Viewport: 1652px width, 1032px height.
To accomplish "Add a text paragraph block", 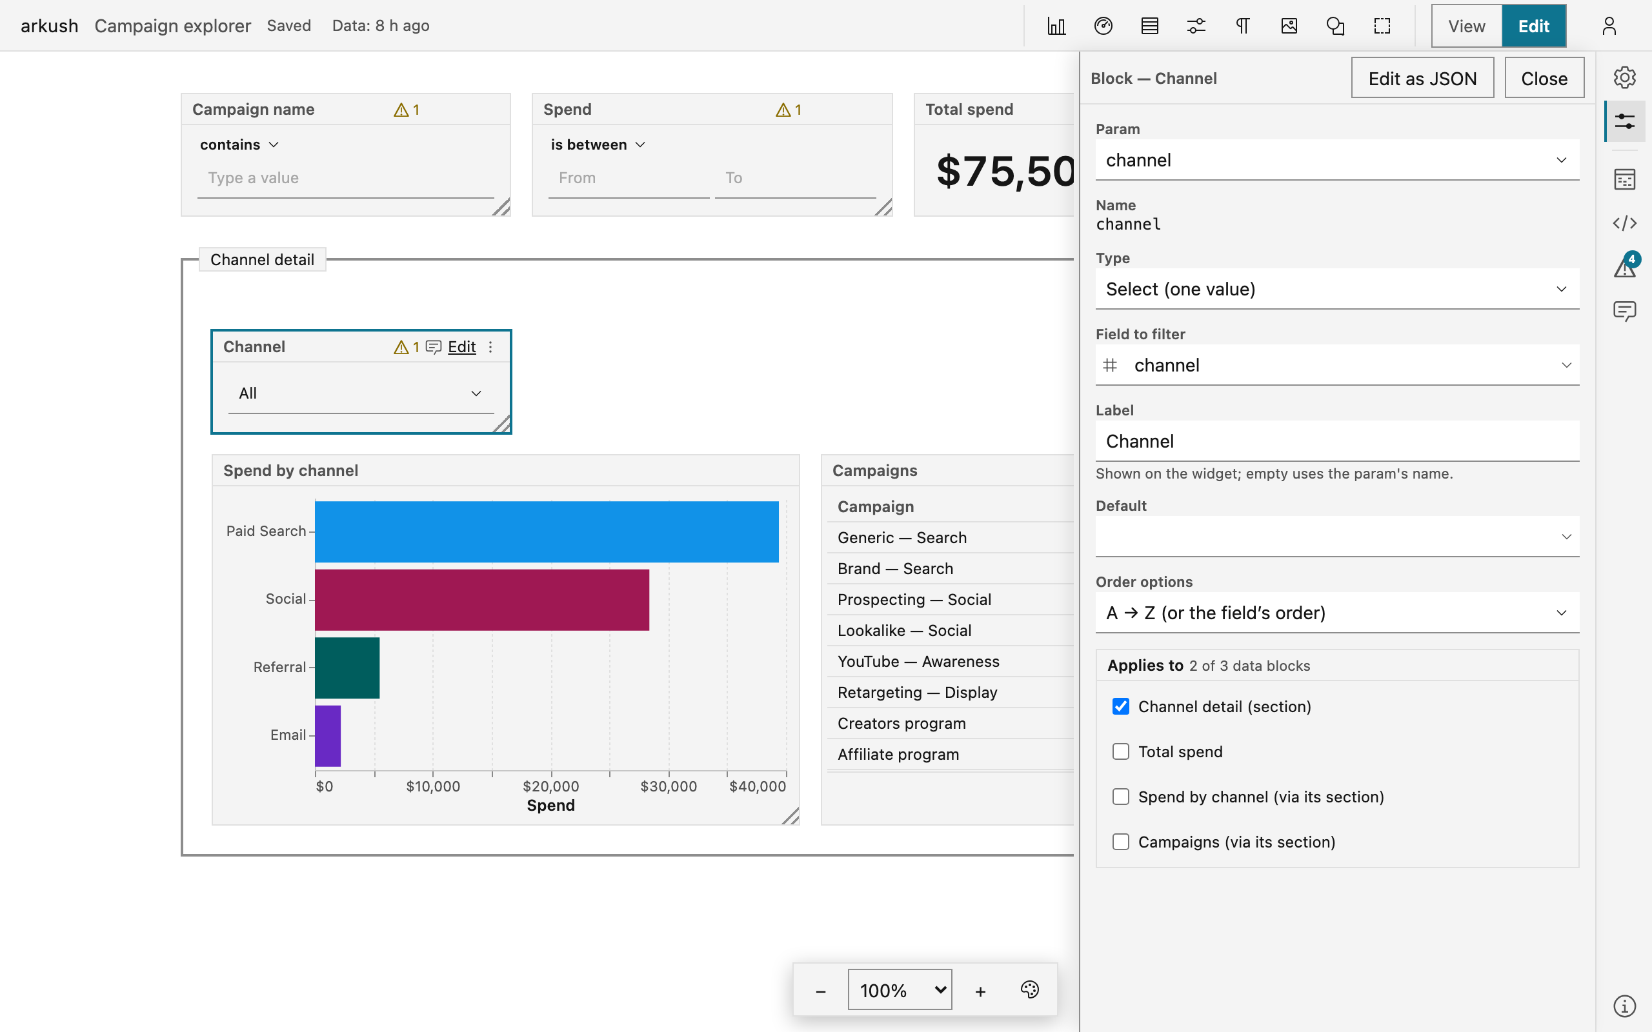I will point(1242,26).
